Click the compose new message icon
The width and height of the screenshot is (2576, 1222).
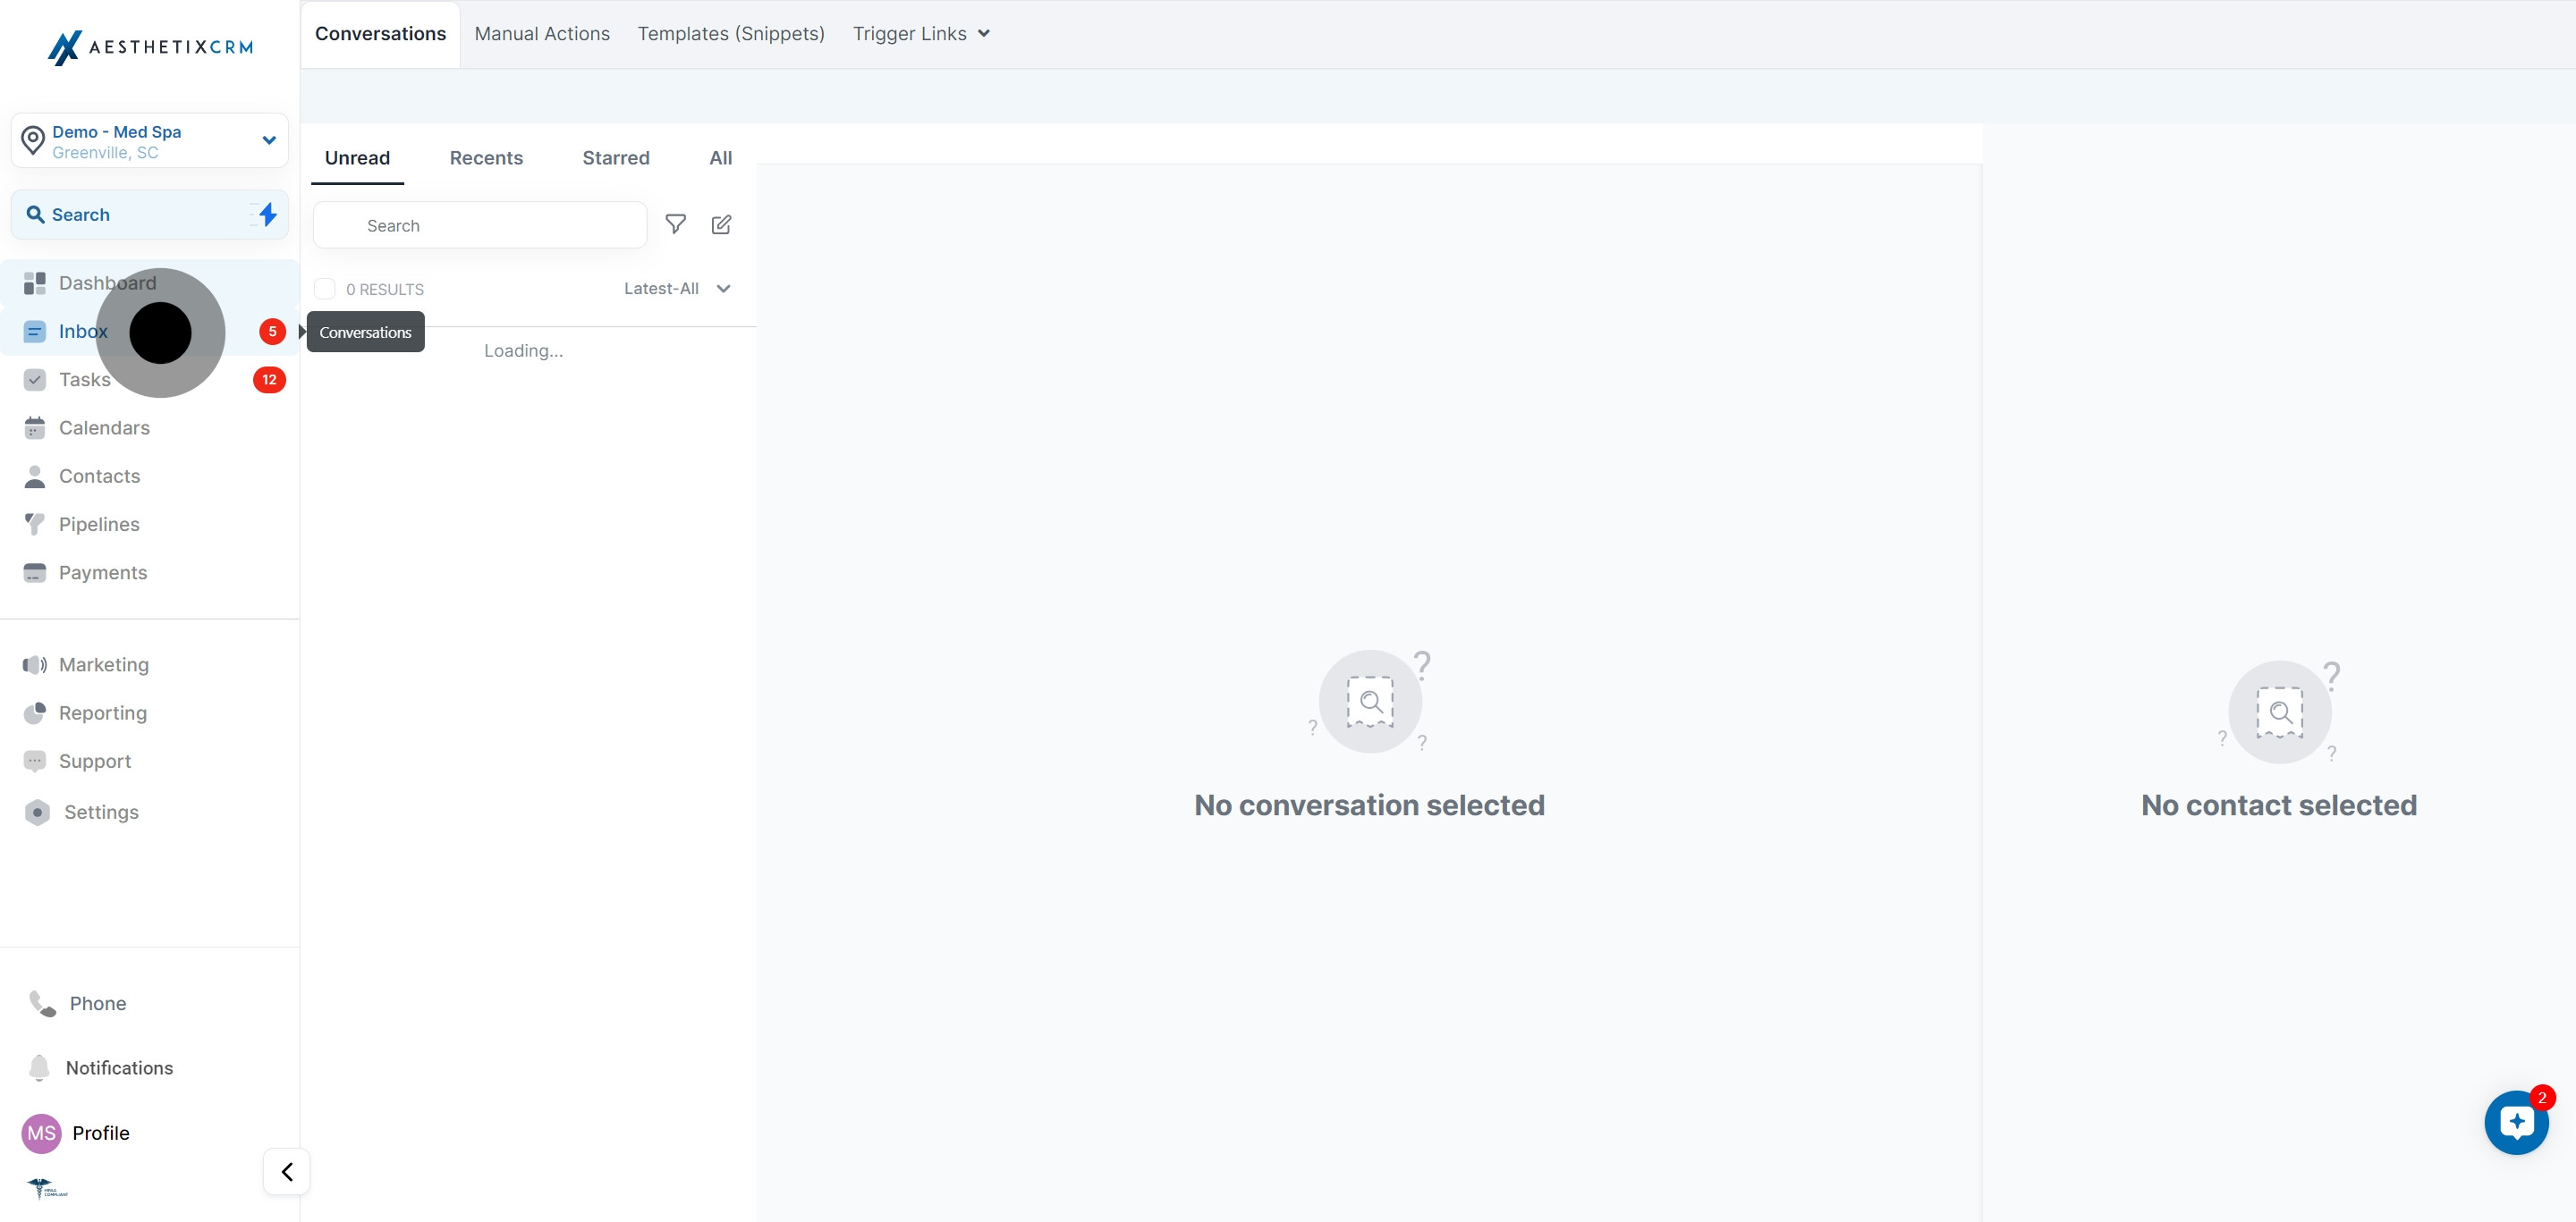tap(721, 224)
